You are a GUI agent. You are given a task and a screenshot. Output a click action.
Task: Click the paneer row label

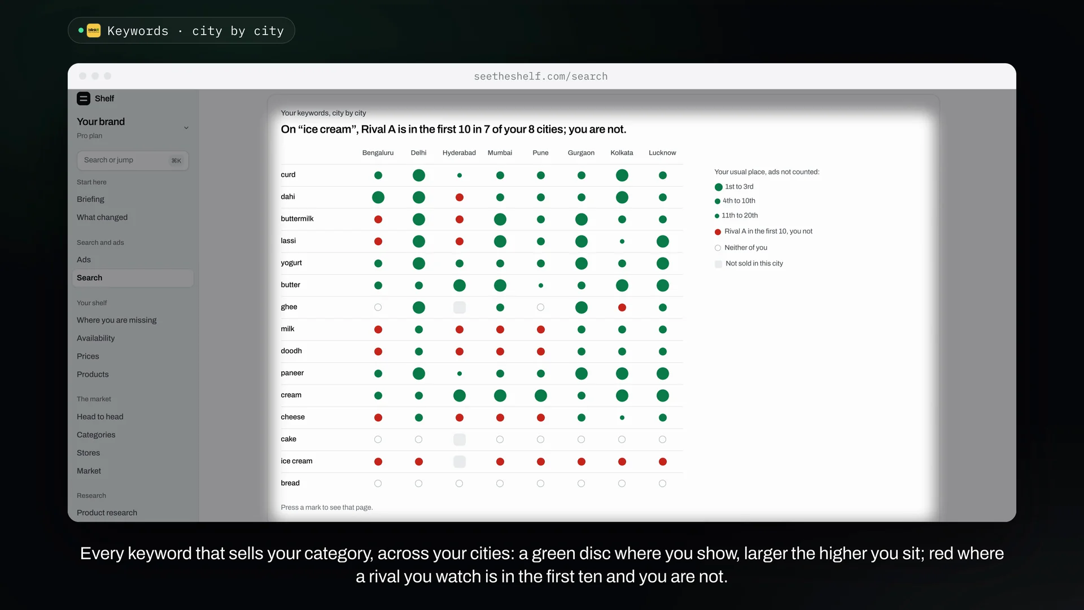pyautogui.click(x=292, y=373)
